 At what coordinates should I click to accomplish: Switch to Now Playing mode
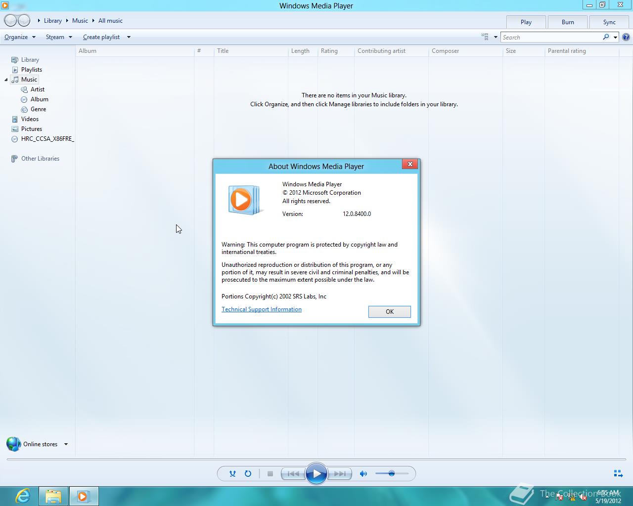pyautogui.click(x=618, y=473)
